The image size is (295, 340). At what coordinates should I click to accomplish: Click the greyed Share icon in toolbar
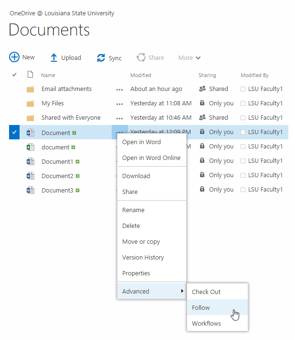tap(141, 57)
